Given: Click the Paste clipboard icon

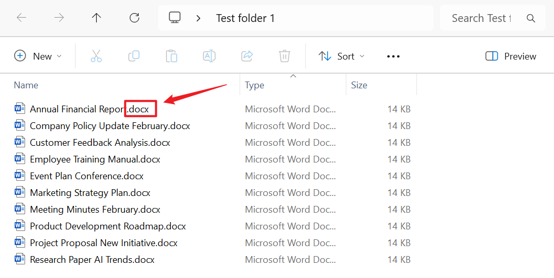Looking at the screenshot, I should click(172, 56).
